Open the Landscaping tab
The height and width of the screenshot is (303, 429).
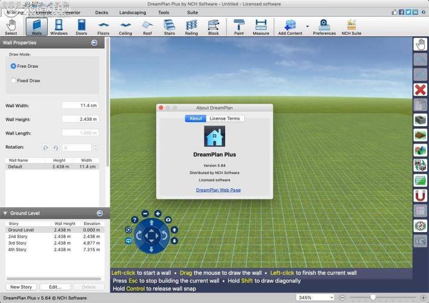(x=132, y=12)
